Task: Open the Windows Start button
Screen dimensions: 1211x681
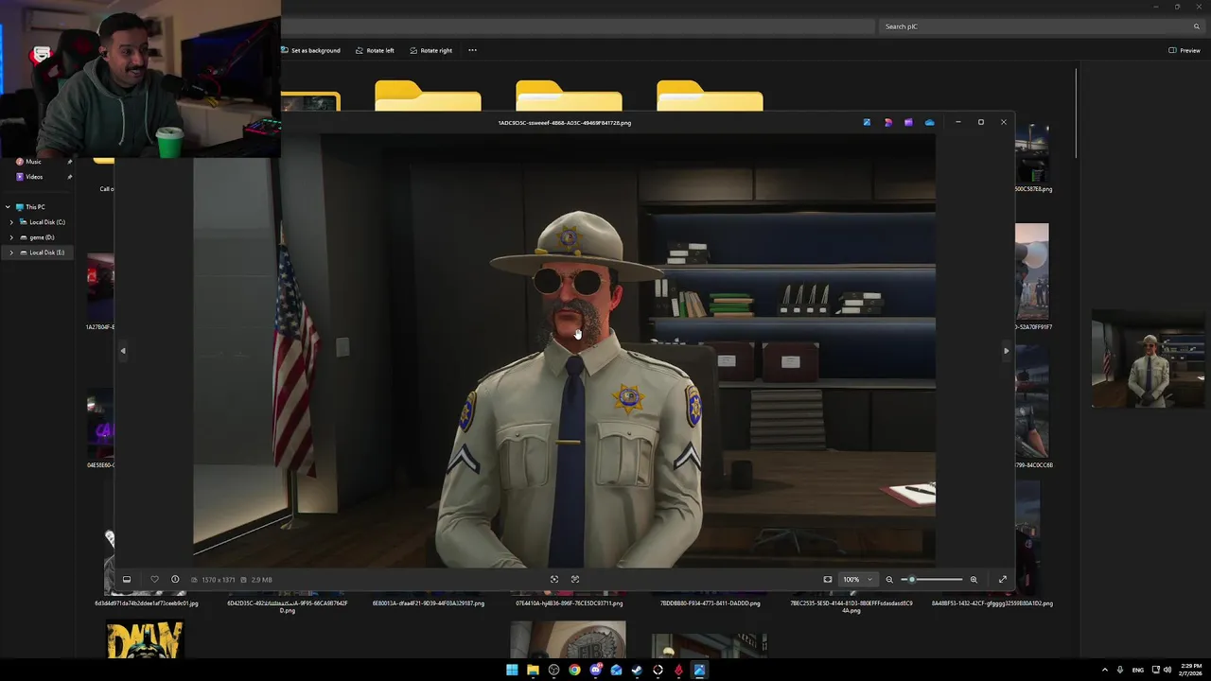Action: (512, 670)
